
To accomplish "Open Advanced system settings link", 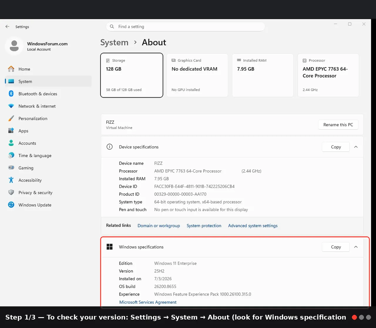I will coord(253,225).
